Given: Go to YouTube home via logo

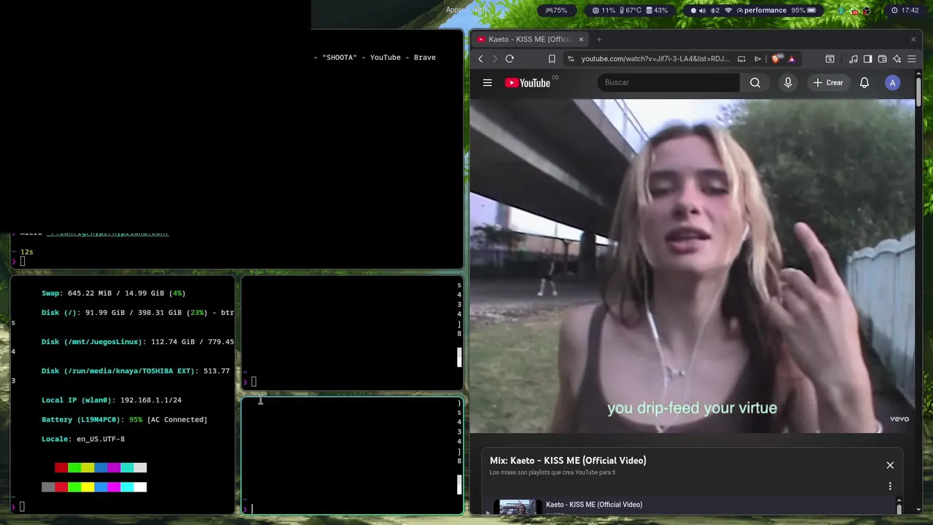Looking at the screenshot, I should coord(528,82).
